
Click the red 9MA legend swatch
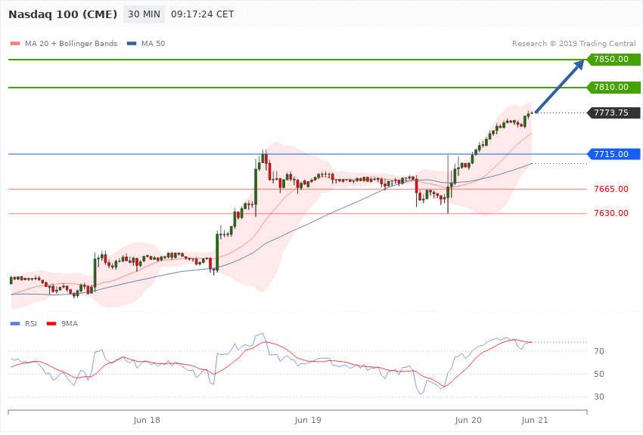click(x=51, y=324)
